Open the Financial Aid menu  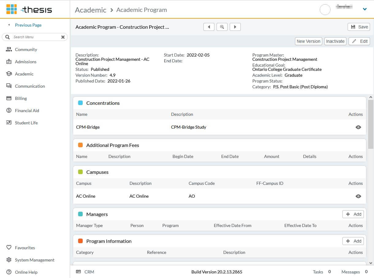click(27, 111)
